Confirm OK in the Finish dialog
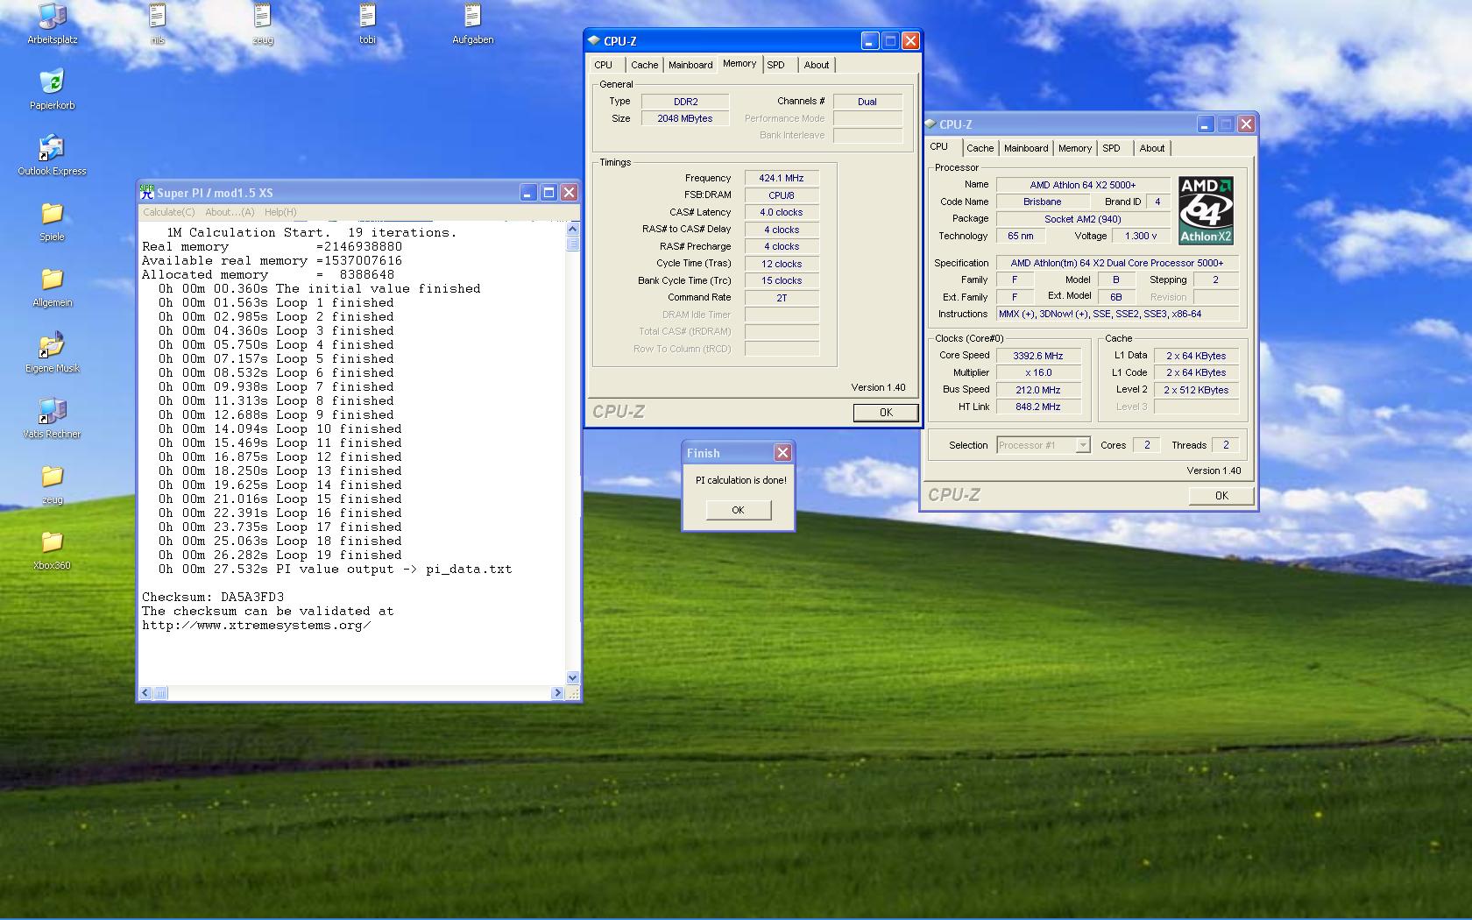 pos(738,510)
